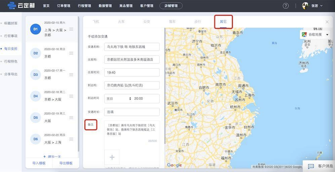Click the D2 day circle
This screenshot has width=335, height=172.
click(x=36, y=53)
